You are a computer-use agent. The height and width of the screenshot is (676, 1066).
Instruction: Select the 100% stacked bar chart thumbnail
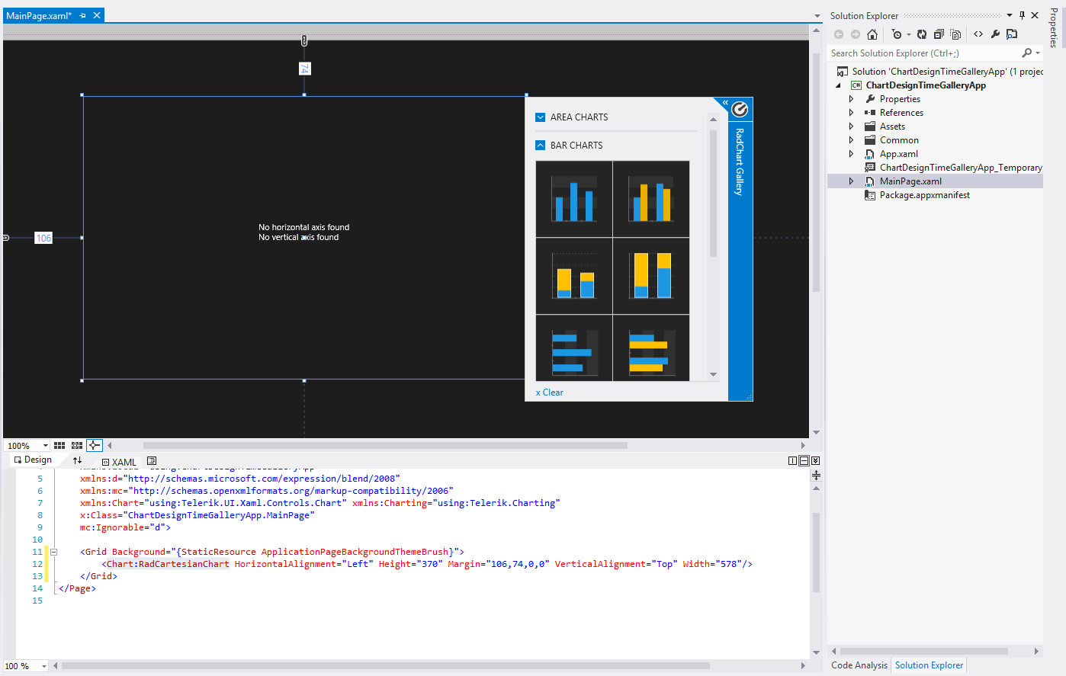click(x=651, y=276)
